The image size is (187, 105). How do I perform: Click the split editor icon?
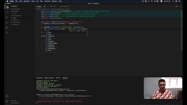[x=176, y=6]
